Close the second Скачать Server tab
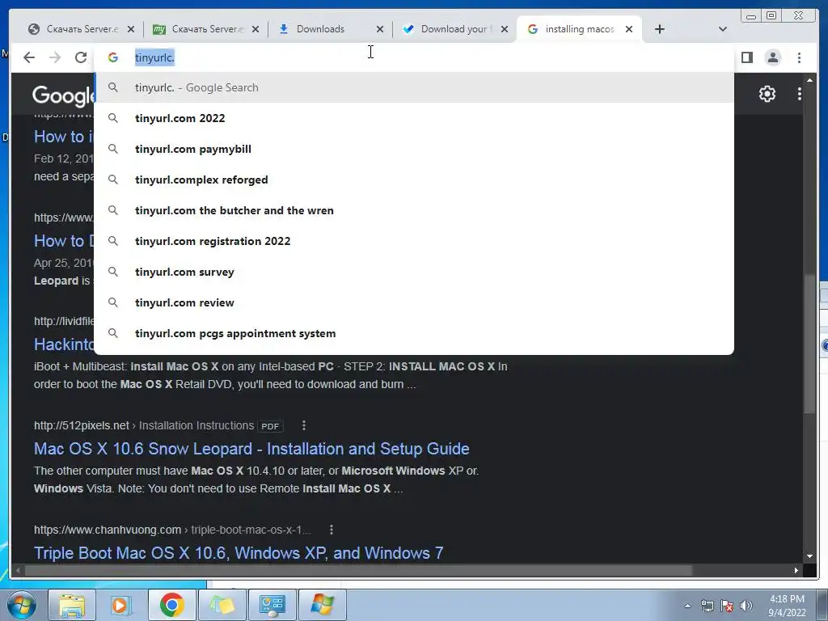Screen dimensions: 828x621 [256, 29]
